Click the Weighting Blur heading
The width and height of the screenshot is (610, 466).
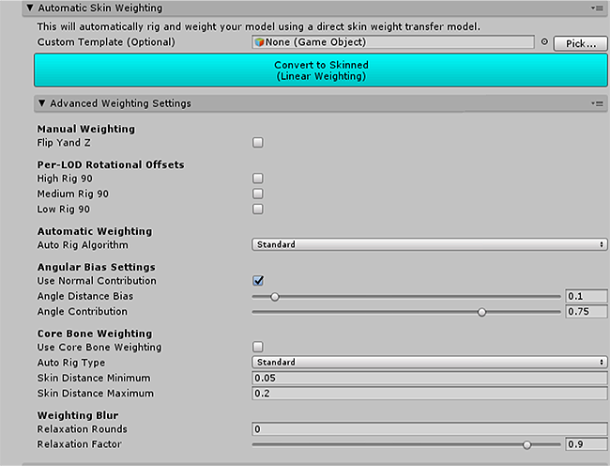[x=77, y=415]
